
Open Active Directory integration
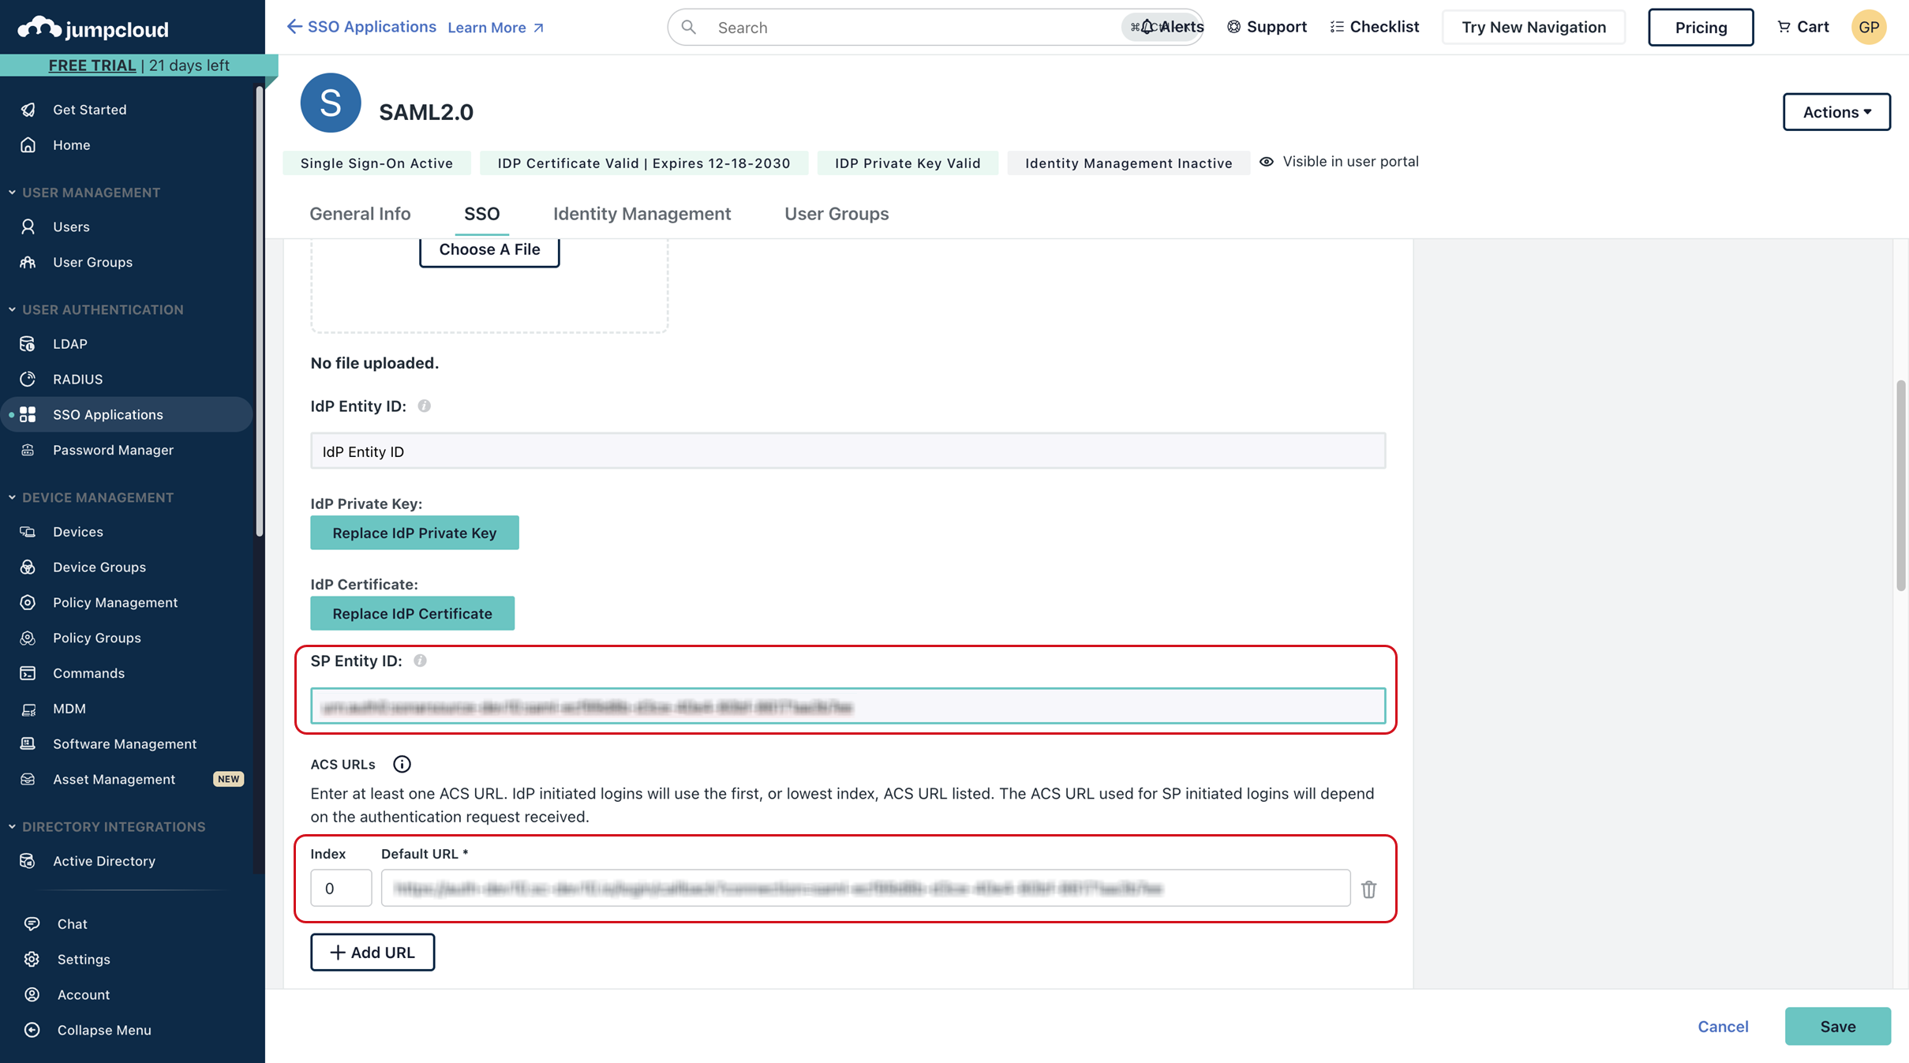(104, 861)
